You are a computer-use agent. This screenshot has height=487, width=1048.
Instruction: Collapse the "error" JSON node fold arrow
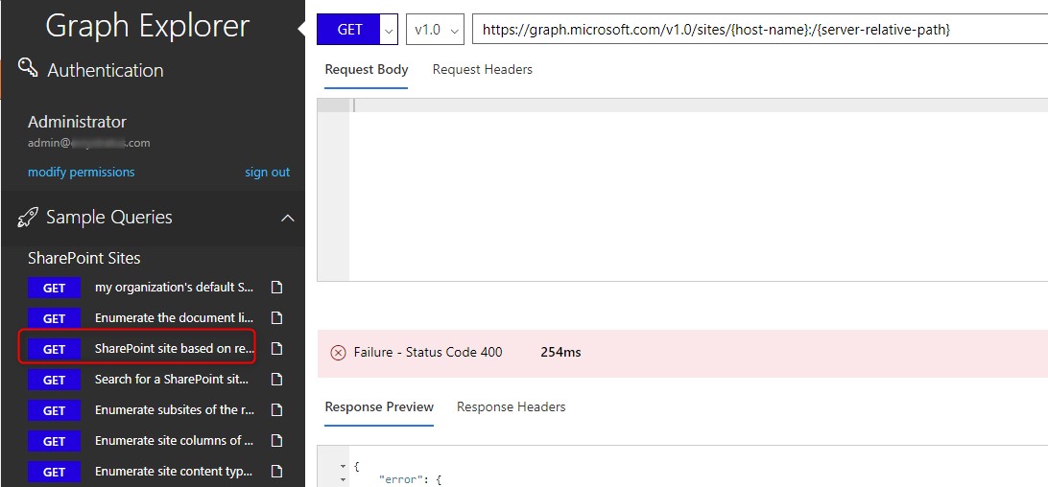click(344, 479)
